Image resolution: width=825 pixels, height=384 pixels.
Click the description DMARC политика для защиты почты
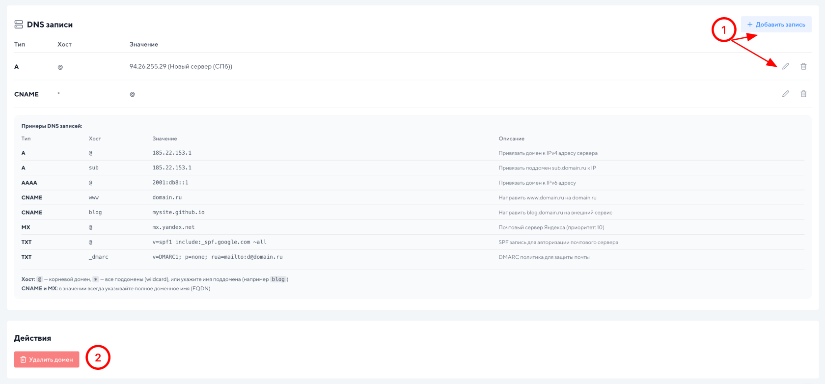pyautogui.click(x=544, y=257)
